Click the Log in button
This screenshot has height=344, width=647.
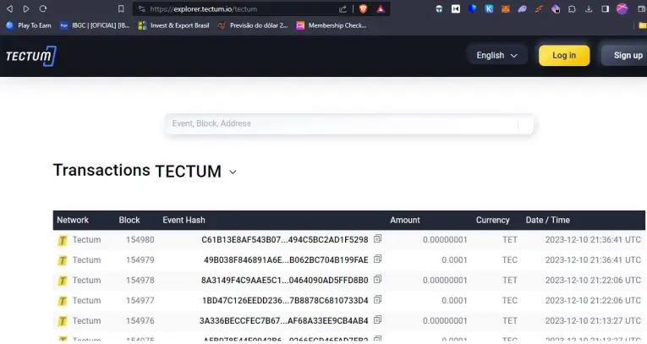tap(564, 55)
